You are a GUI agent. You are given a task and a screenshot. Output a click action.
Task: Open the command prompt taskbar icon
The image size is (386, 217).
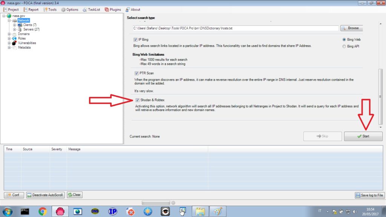[25, 211]
